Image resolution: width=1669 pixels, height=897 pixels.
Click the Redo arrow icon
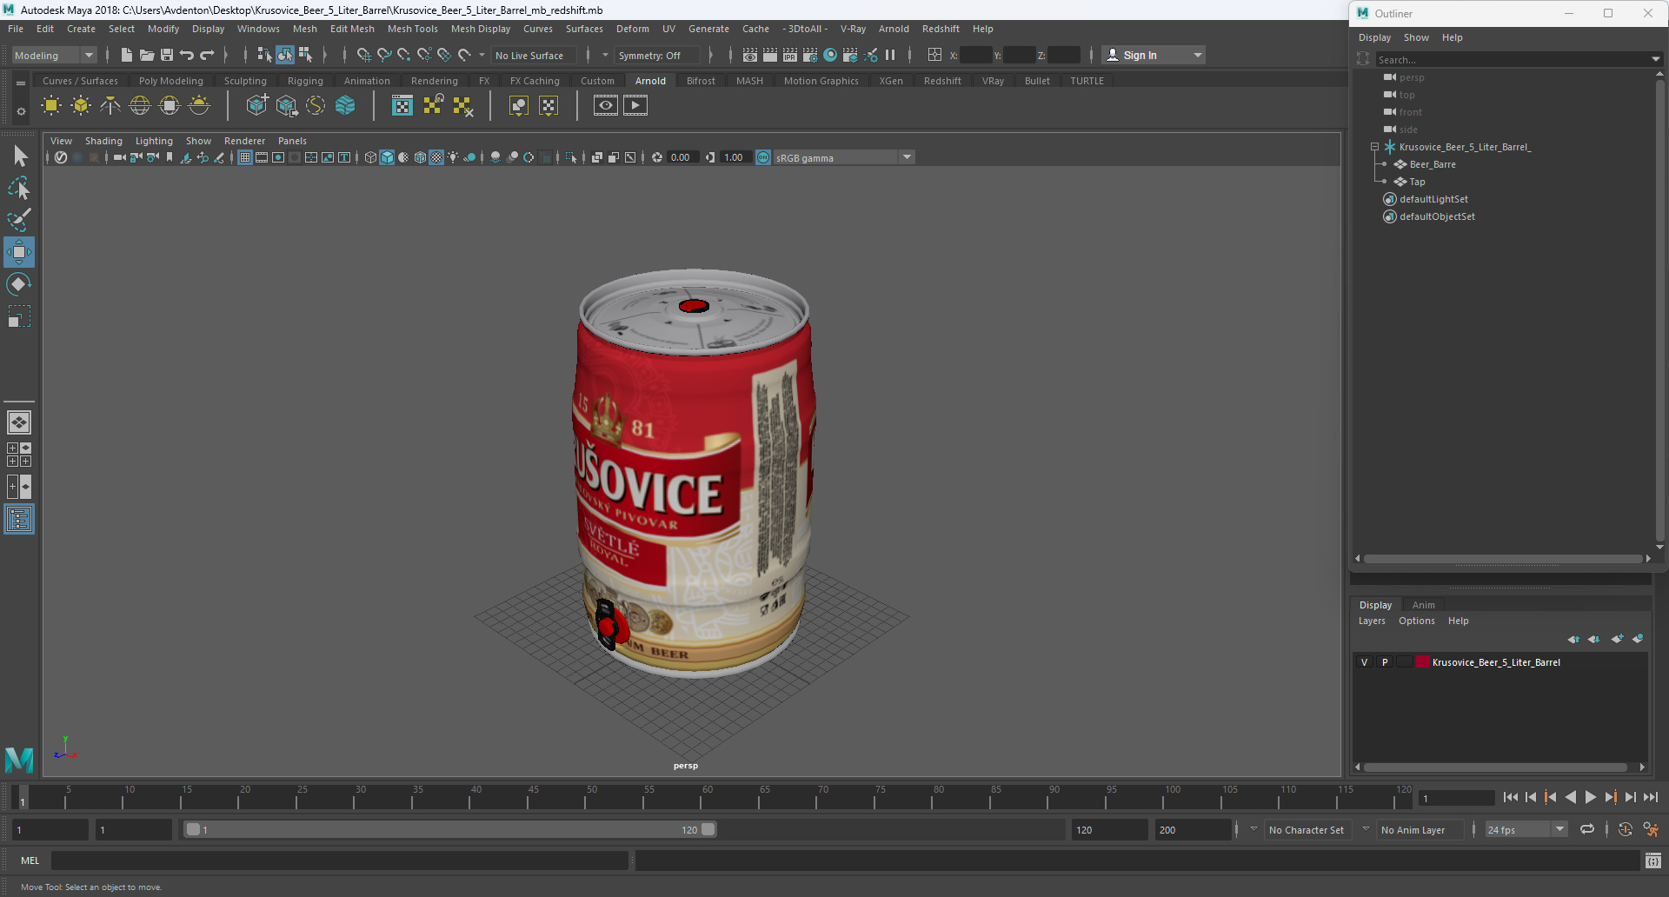(207, 55)
